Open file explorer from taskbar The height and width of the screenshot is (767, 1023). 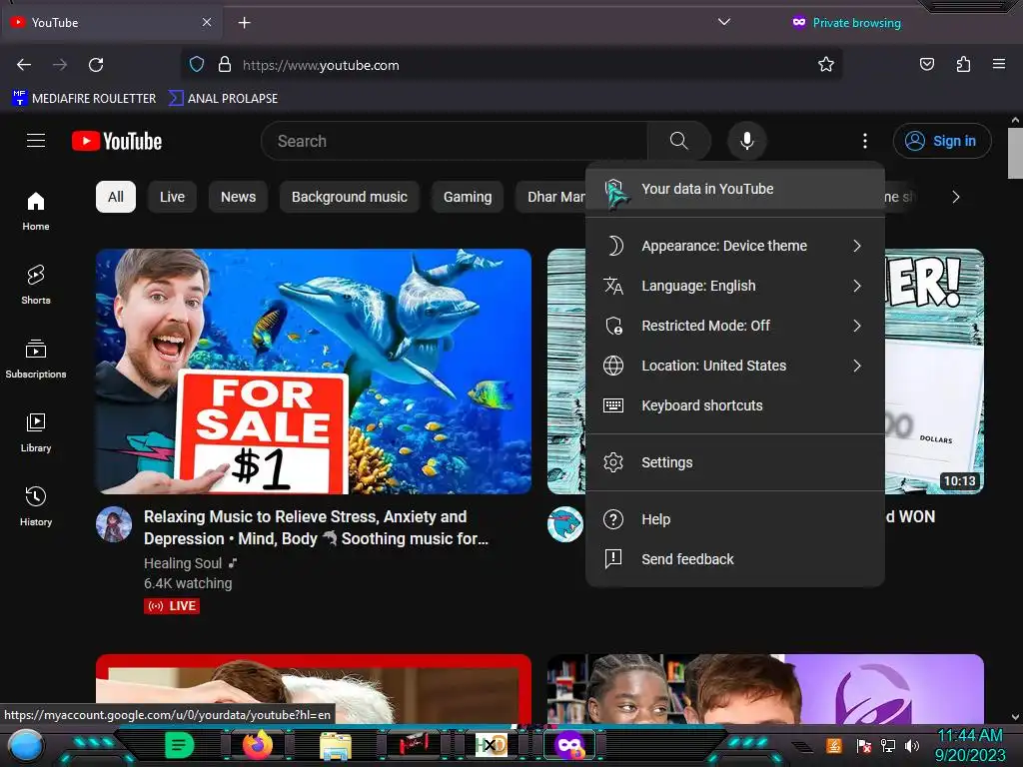336,745
